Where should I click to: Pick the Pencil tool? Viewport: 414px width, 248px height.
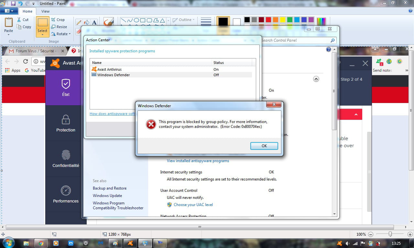tap(79, 22)
